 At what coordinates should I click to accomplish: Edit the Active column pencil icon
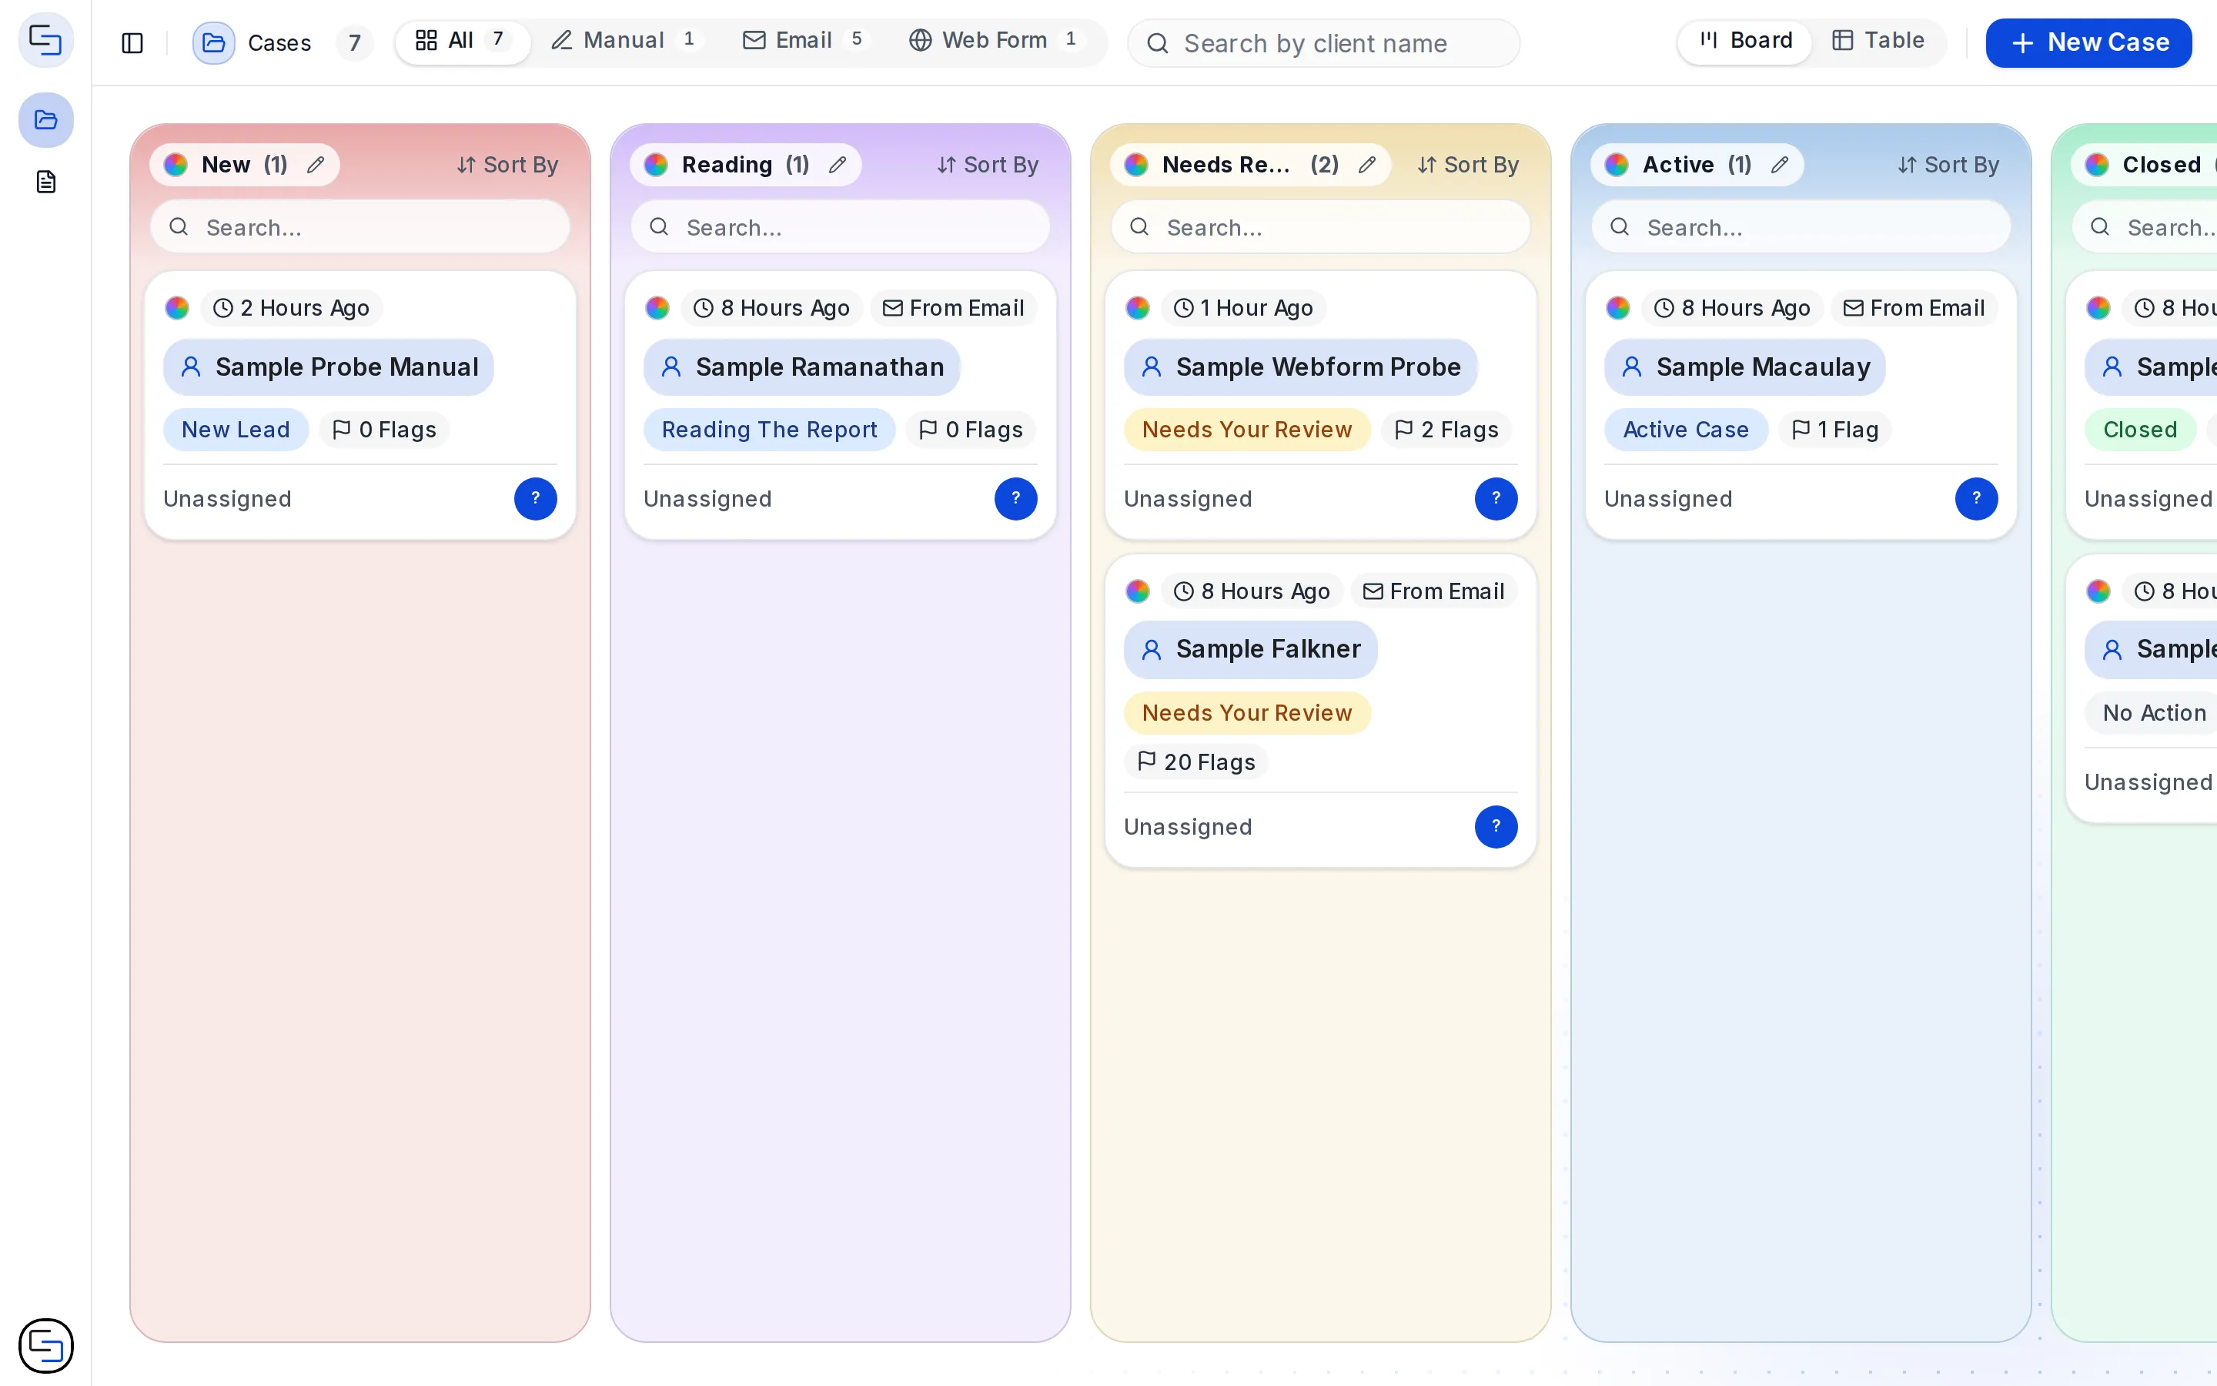coord(1779,165)
